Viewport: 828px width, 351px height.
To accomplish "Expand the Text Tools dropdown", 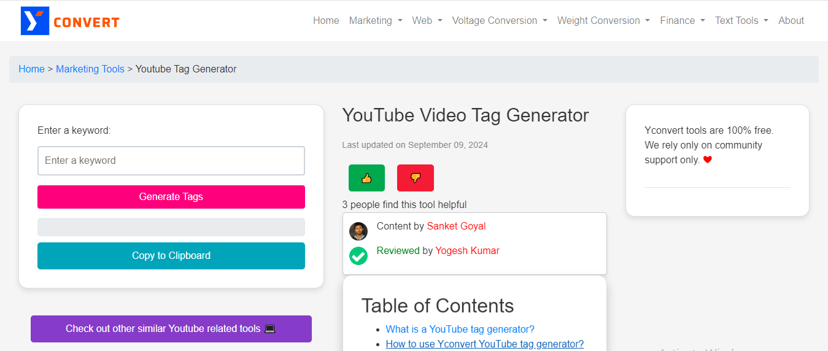I will [741, 20].
